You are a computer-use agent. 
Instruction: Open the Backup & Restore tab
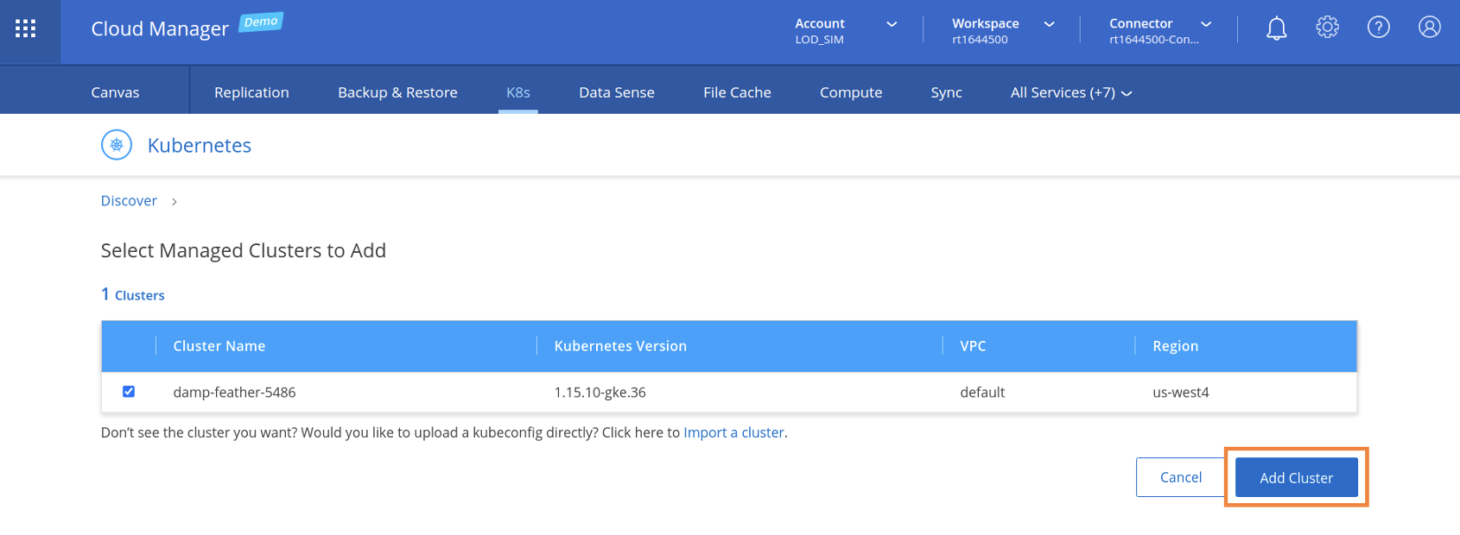(x=397, y=92)
